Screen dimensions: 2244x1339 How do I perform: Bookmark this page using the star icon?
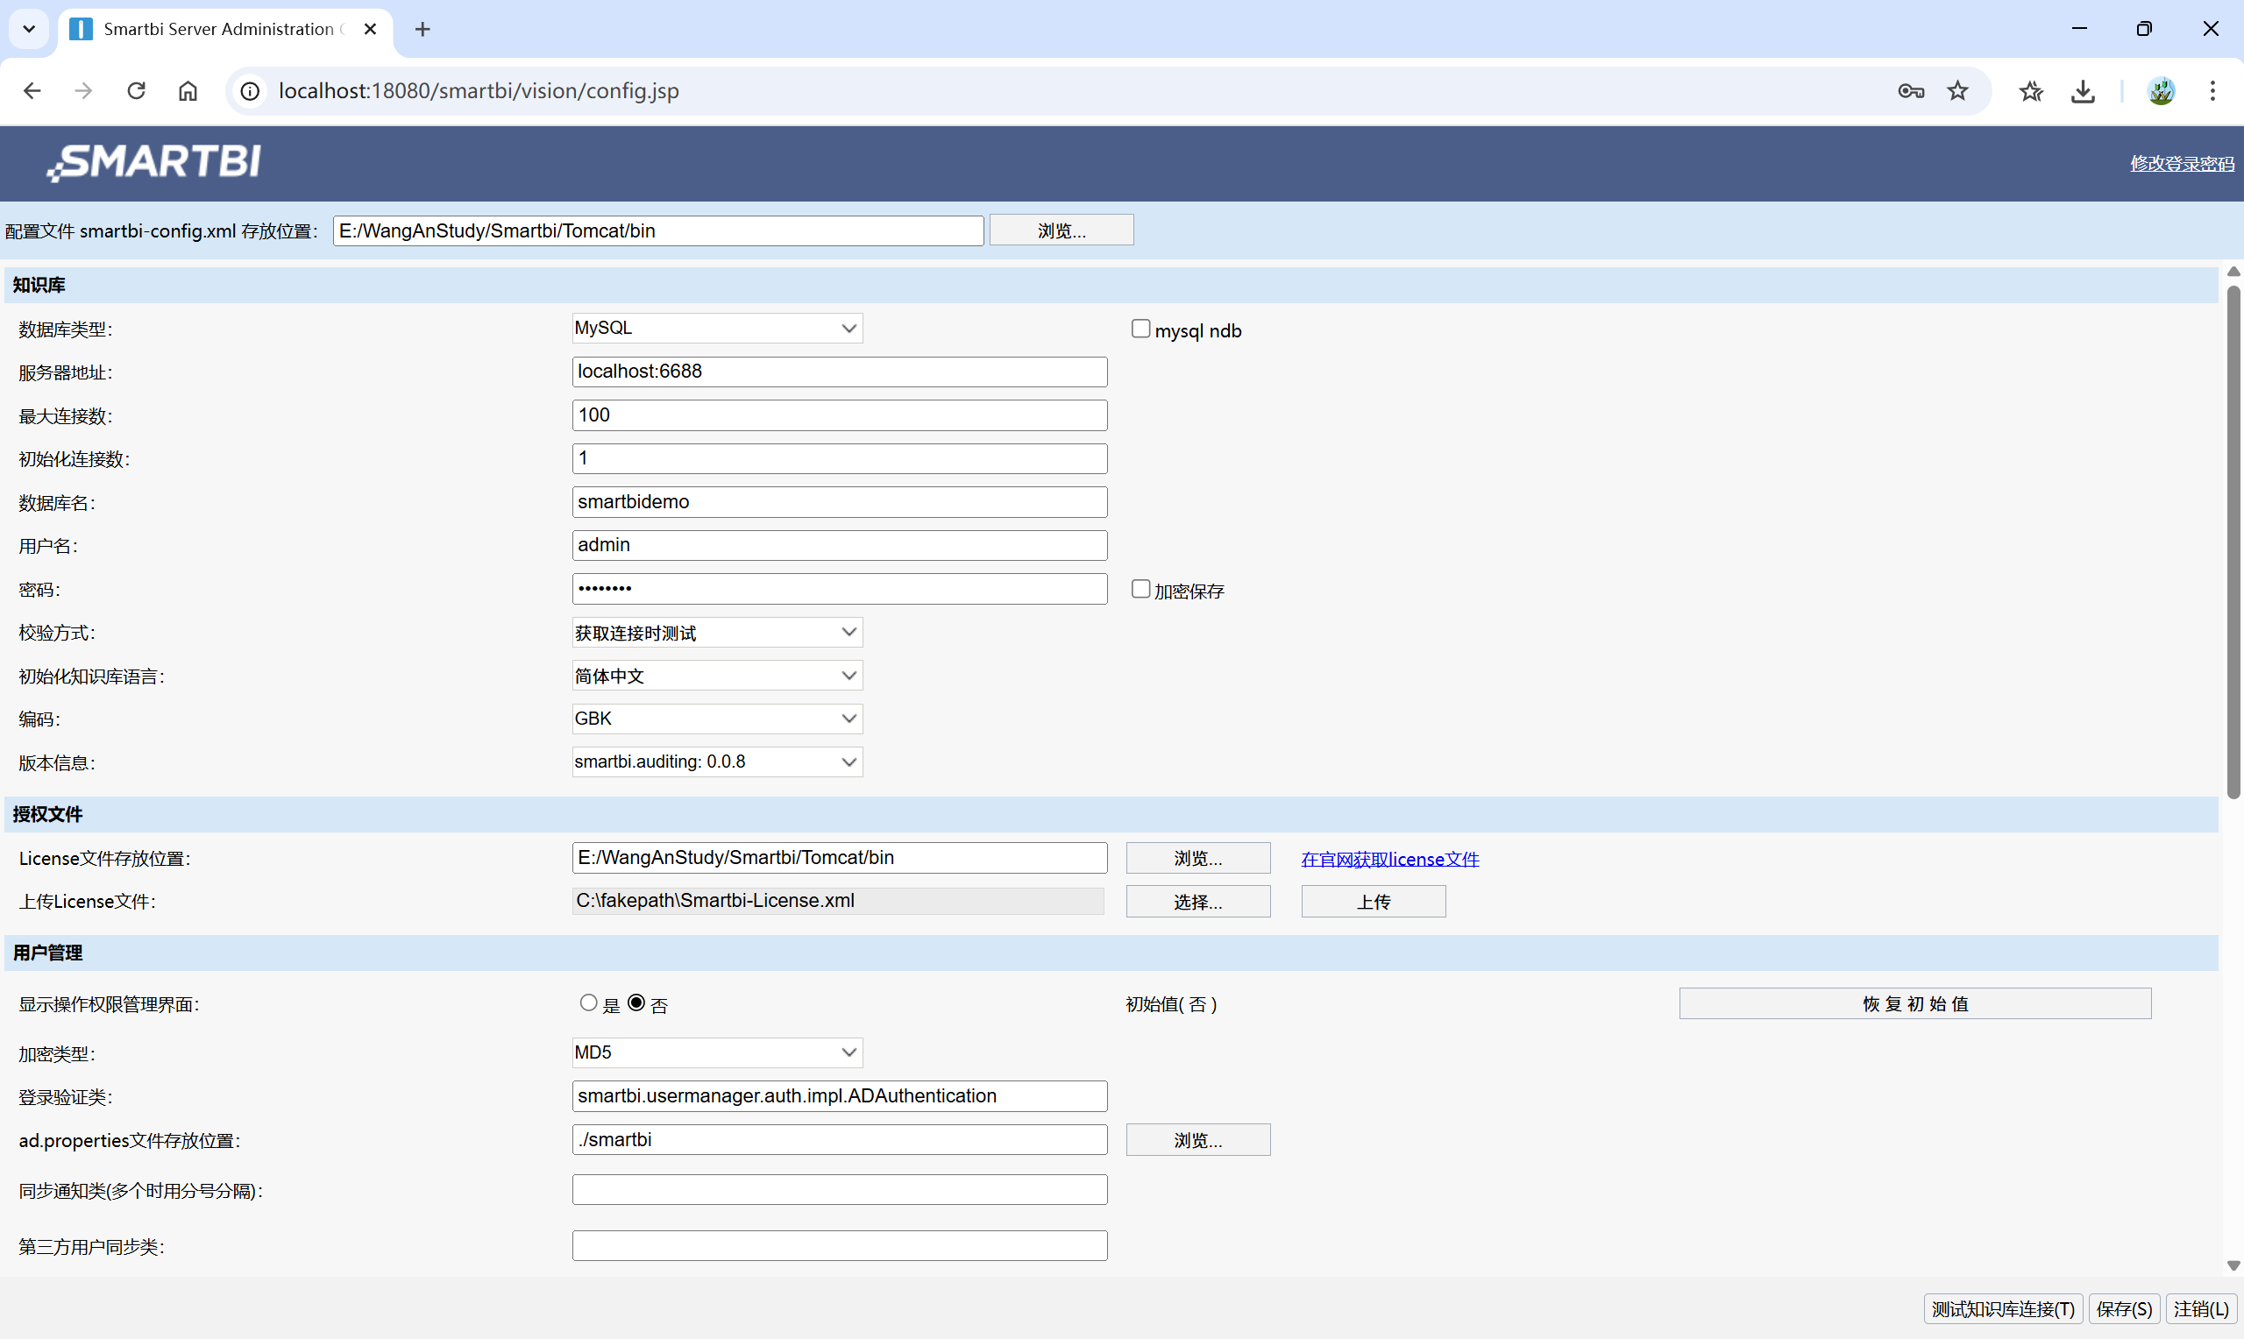[x=1957, y=90]
